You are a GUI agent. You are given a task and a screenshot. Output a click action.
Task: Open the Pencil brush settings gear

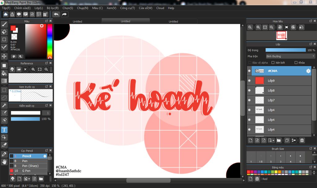45,156
